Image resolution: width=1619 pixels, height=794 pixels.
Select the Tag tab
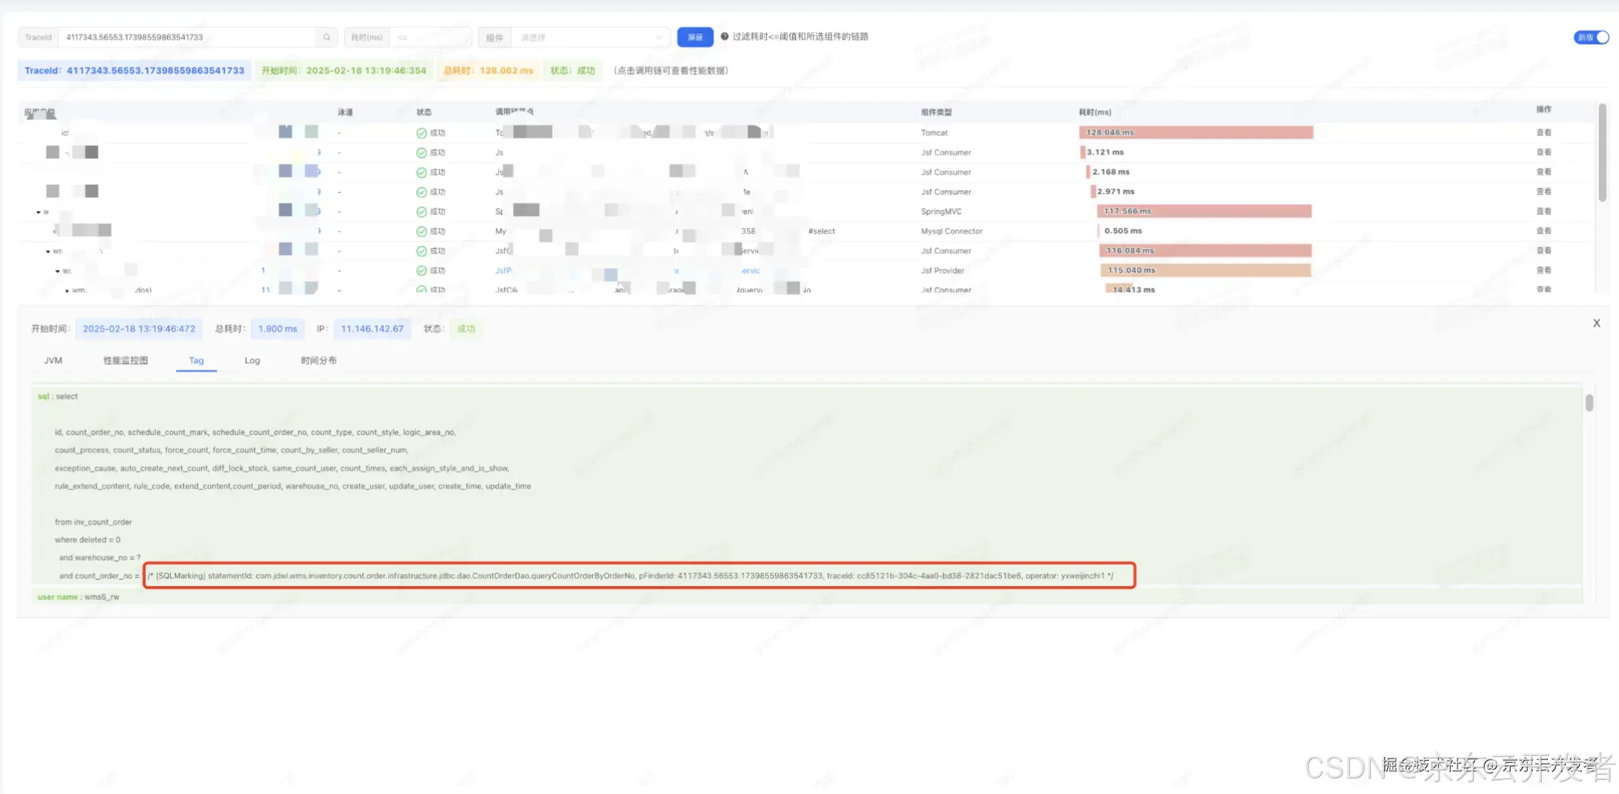pos(196,361)
